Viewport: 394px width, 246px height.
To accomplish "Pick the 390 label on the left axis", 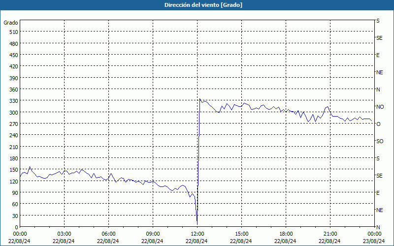I will tap(14, 78).
